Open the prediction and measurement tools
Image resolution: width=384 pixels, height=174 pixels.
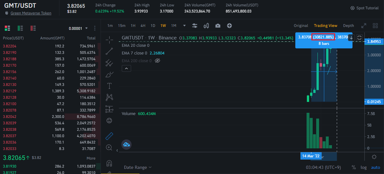click(x=109, y=109)
